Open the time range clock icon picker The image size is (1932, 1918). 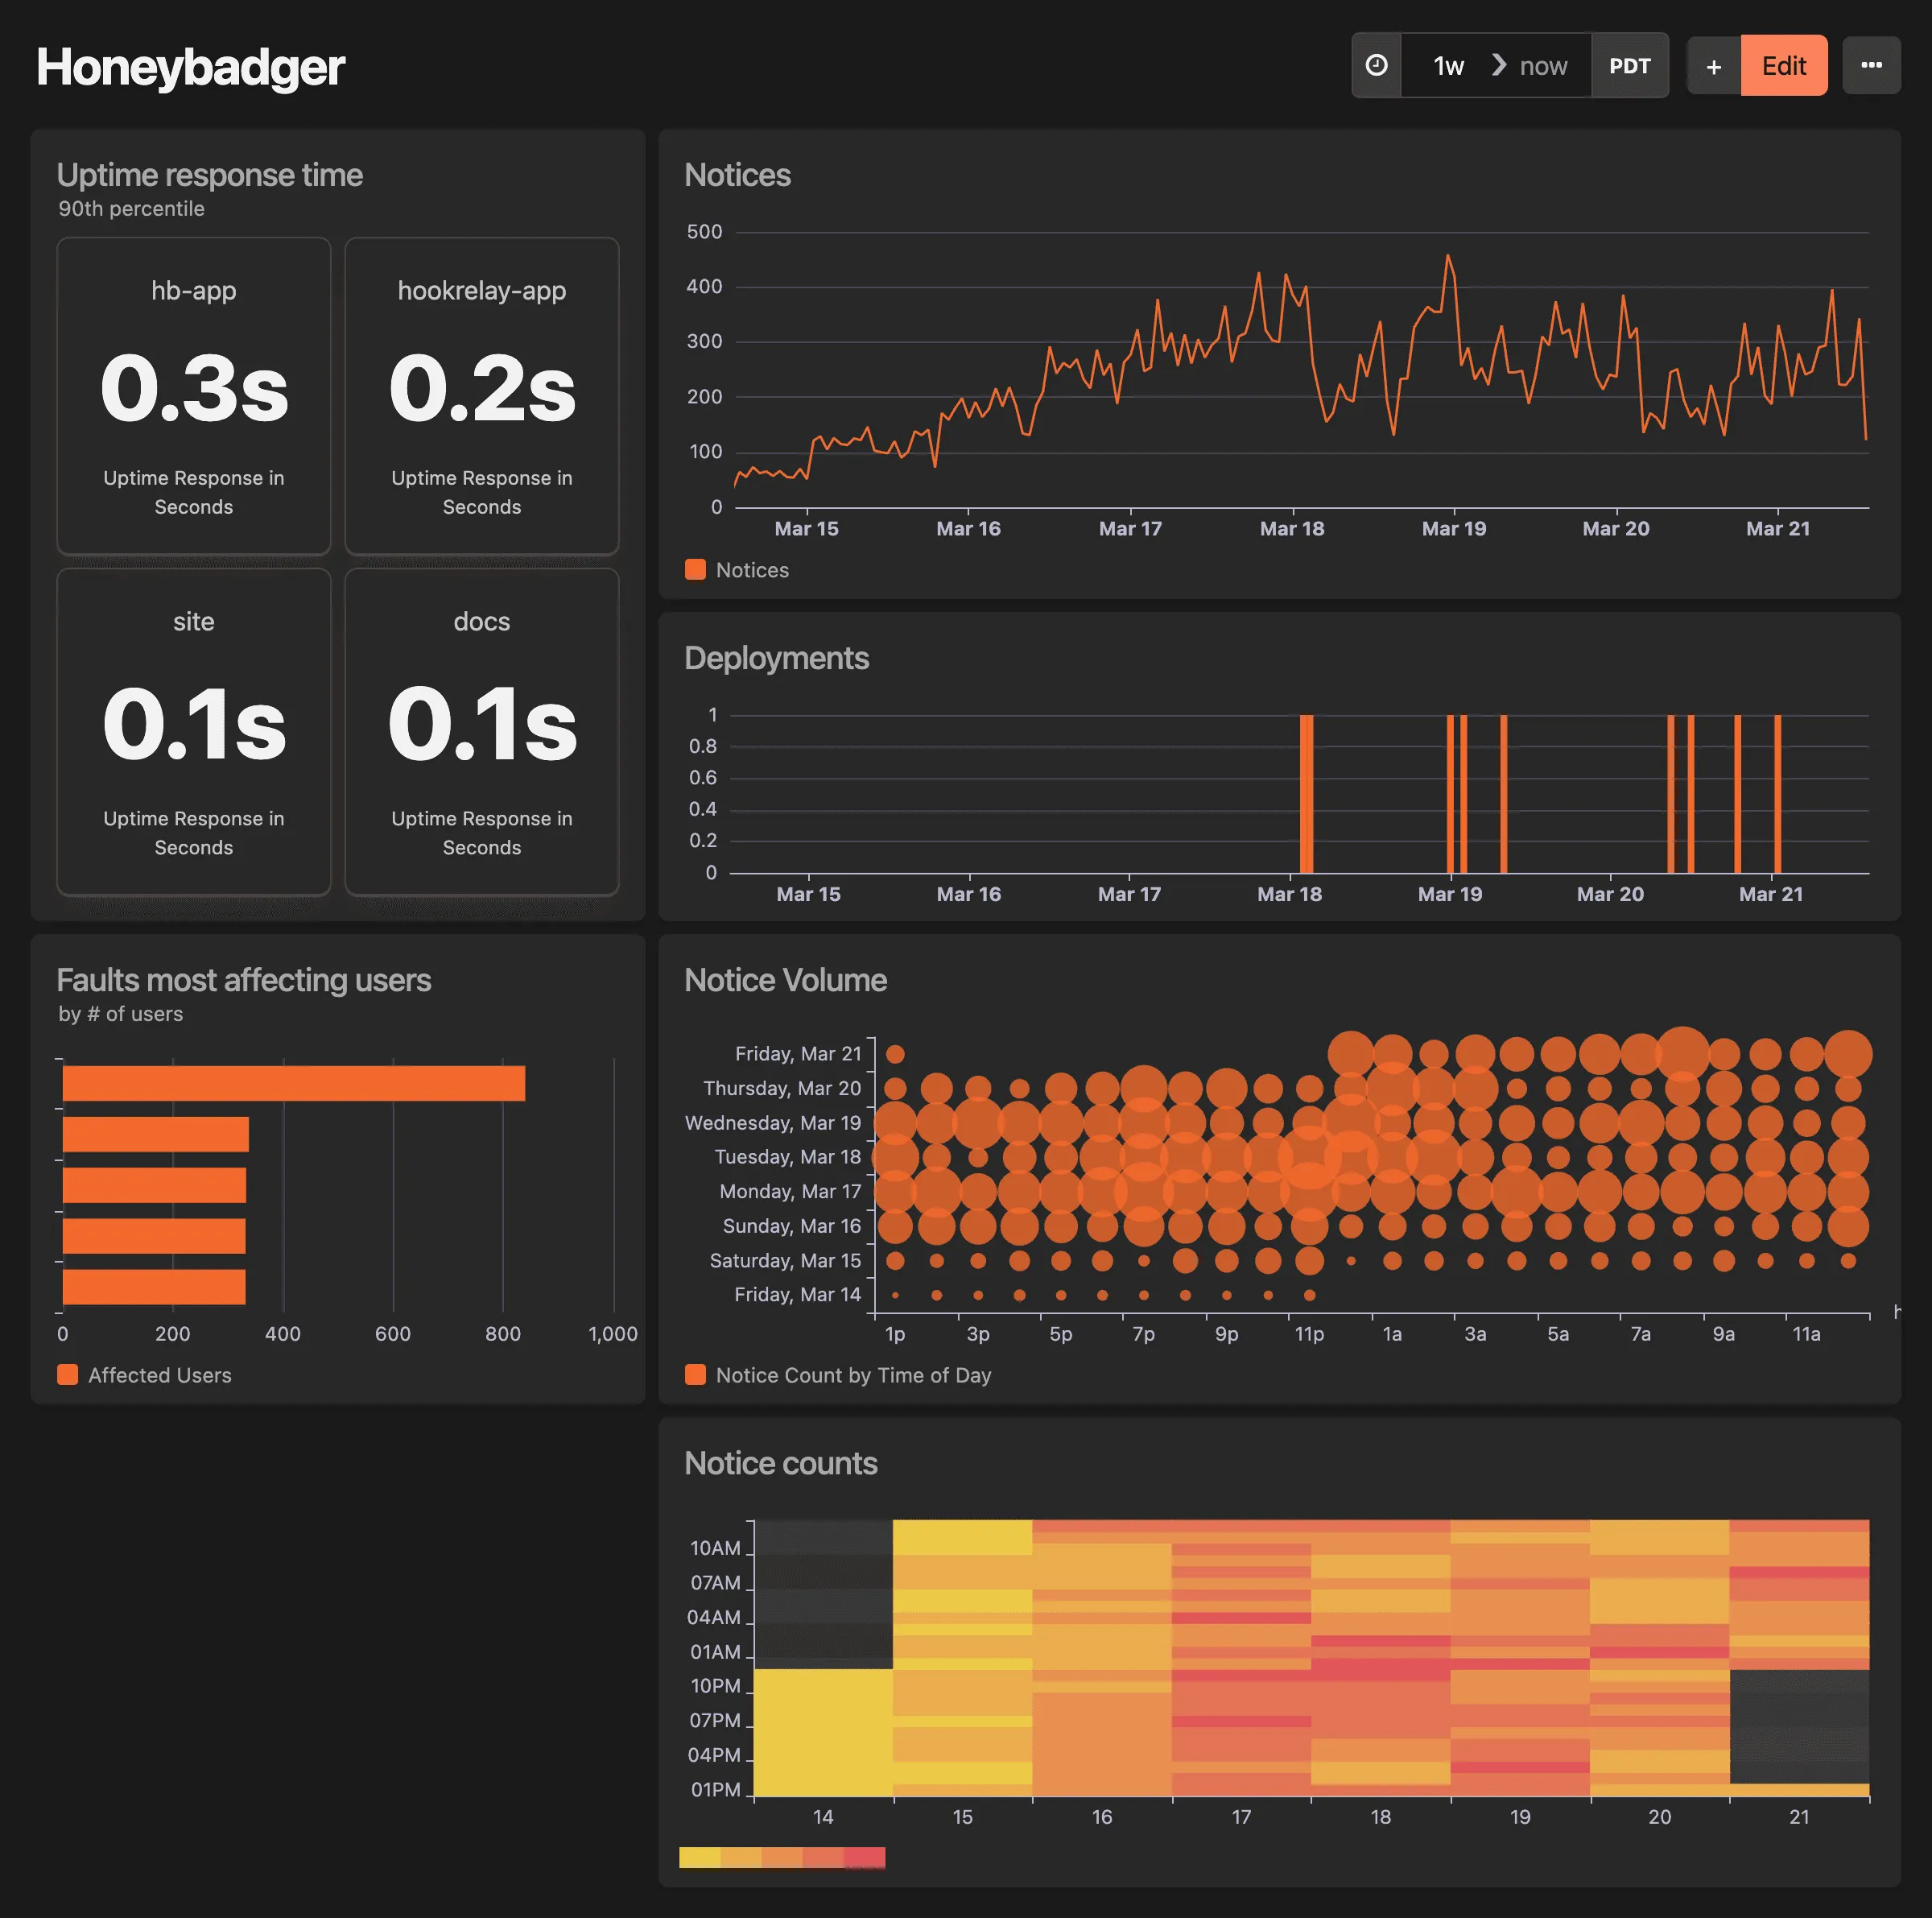[x=1377, y=65]
